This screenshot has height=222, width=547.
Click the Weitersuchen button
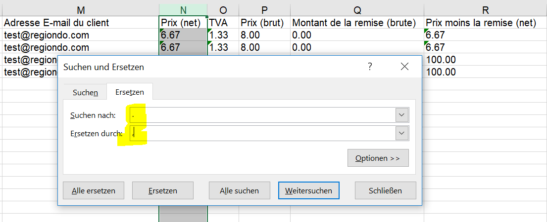[x=309, y=191]
